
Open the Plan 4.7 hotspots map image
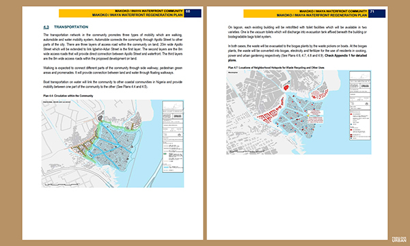pyautogui.click(x=299, y=112)
